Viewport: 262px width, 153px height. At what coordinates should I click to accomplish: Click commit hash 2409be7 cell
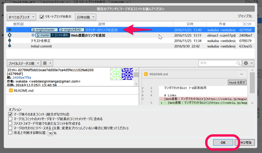[x=246, y=36]
